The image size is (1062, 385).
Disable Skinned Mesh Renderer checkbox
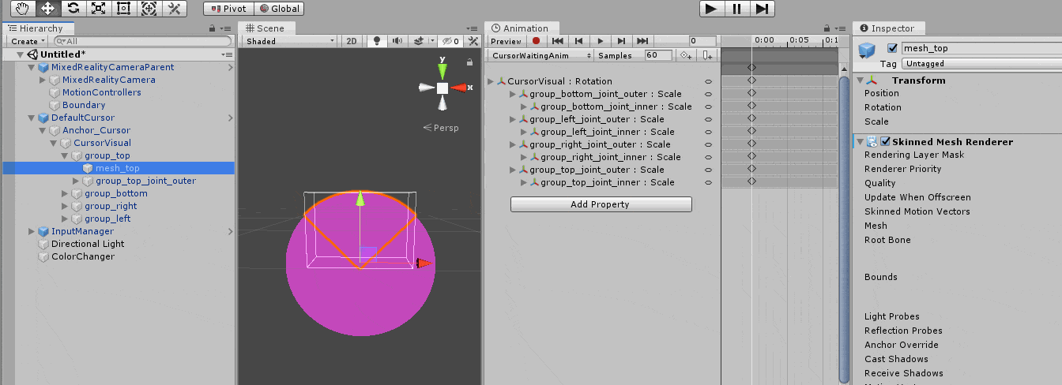(x=886, y=142)
